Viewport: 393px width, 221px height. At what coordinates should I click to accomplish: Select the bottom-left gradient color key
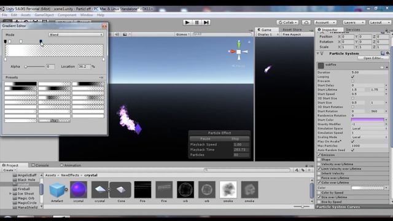[6, 59]
